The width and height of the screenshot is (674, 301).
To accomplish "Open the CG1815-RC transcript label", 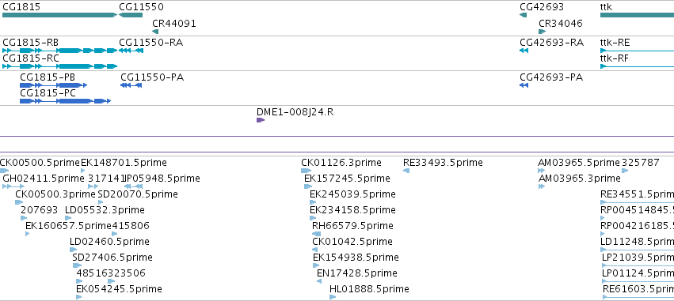I will 31,58.
